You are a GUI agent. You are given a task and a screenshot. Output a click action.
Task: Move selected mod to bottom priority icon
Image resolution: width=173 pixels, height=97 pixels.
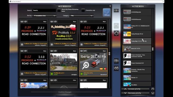pyautogui.click(x=153, y=93)
